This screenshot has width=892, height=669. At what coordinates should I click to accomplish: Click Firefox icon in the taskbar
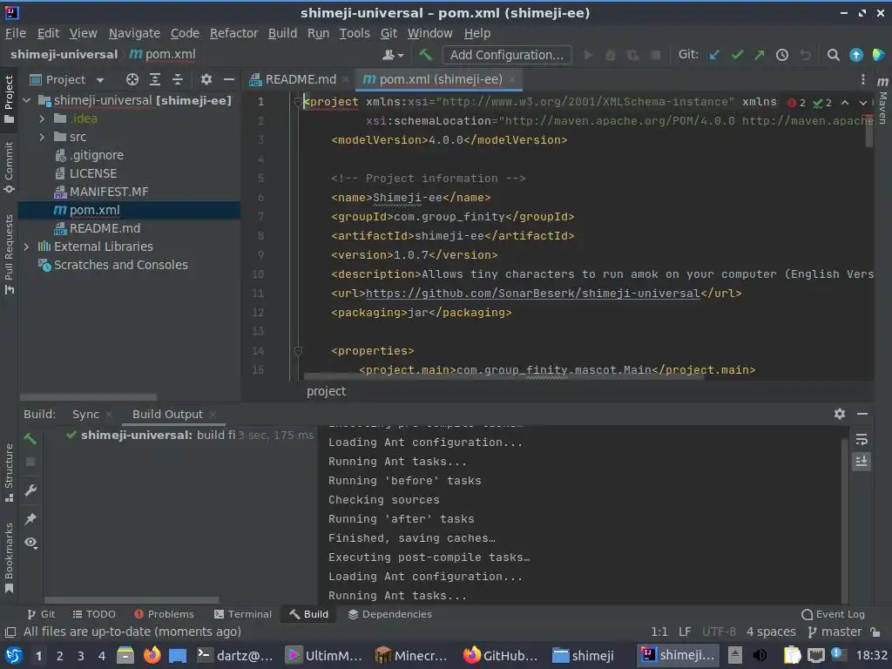152,655
